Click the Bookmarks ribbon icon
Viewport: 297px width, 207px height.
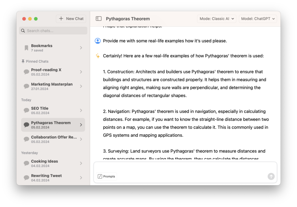(x=26, y=48)
